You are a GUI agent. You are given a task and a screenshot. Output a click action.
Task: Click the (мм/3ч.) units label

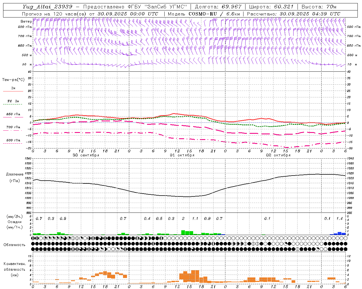click(15, 216)
